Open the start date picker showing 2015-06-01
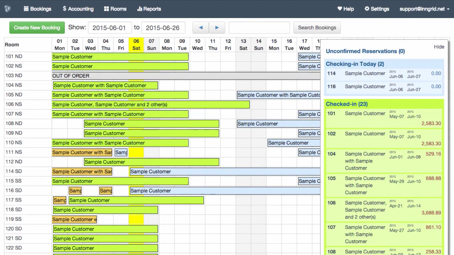The height and width of the screenshot is (255, 454). (x=109, y=28)
